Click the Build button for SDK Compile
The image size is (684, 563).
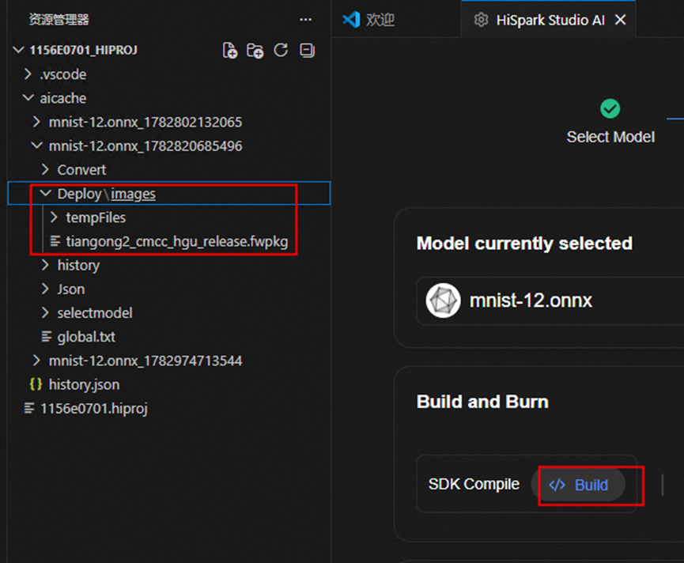578,485
